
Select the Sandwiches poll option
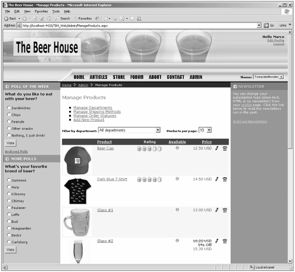point(9,108)
